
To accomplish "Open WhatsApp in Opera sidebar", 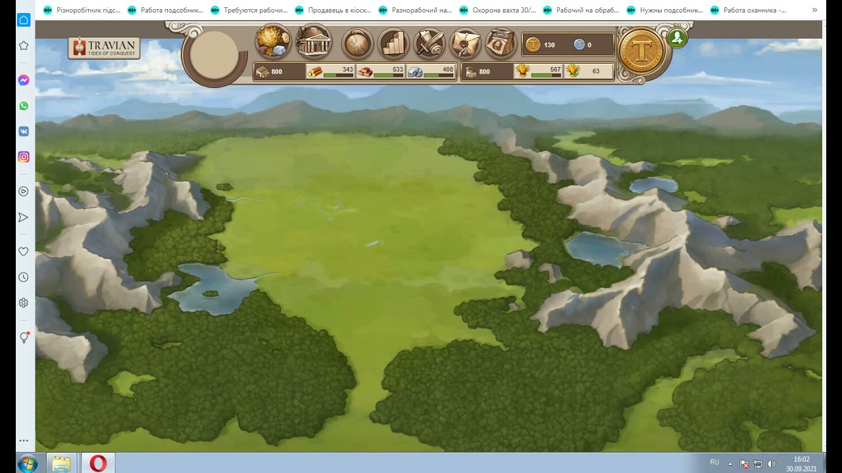I will point(24,106).
